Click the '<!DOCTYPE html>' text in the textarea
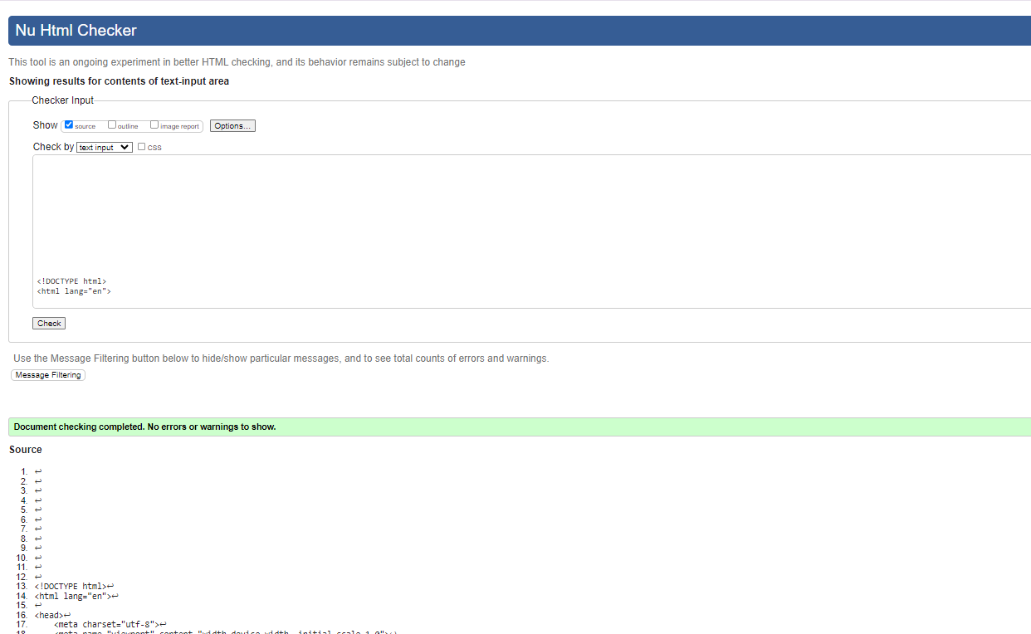 71,281
